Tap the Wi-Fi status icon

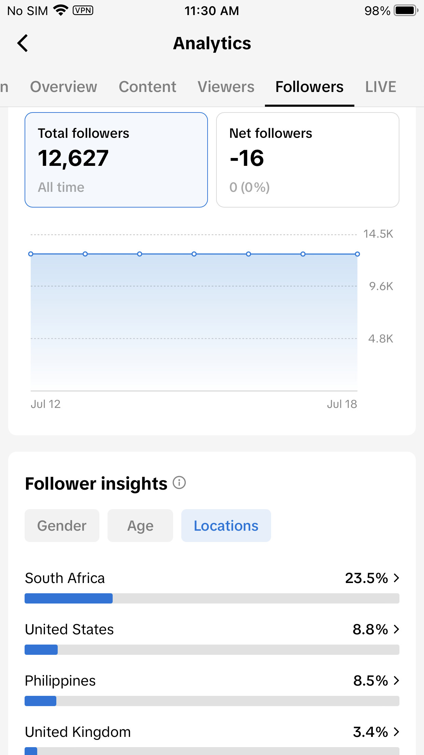[x=61, y=11]
